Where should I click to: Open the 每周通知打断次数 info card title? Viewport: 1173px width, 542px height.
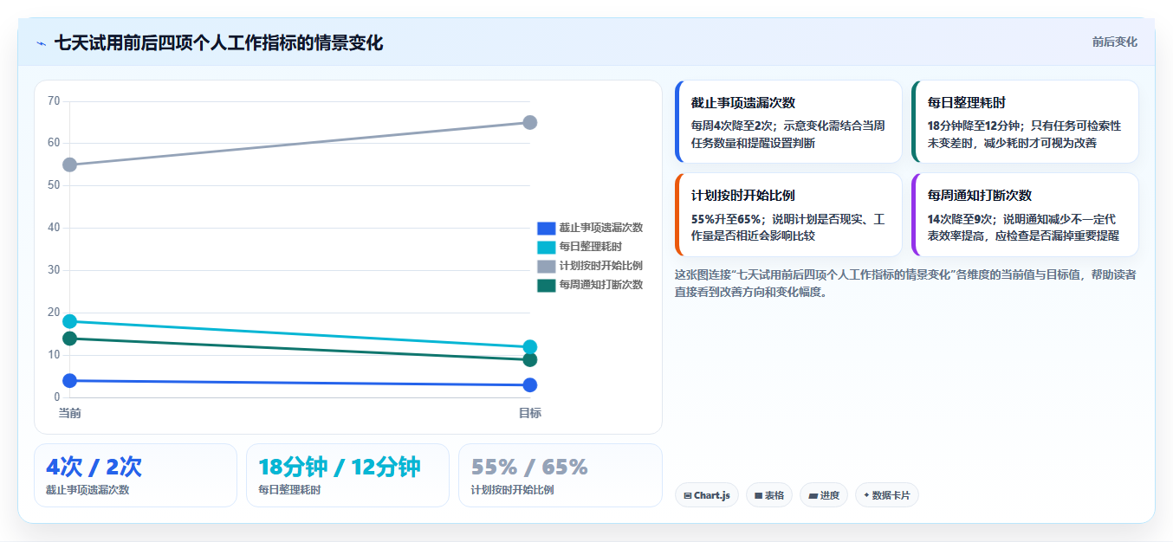(x=979, y=196)
